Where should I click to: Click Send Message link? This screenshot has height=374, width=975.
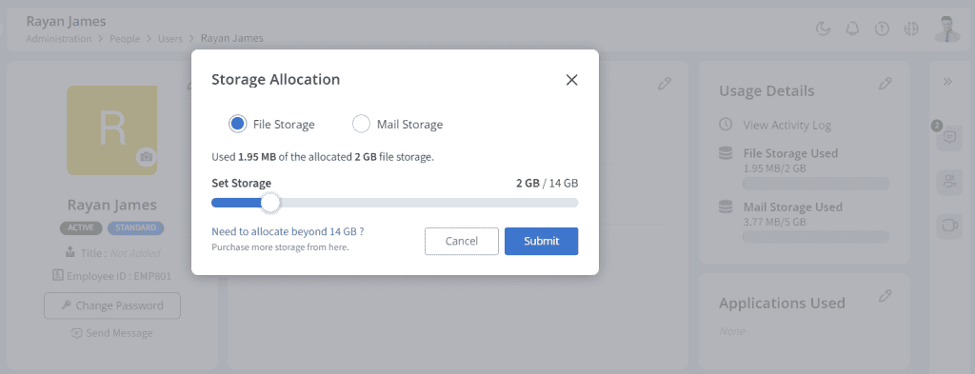(112, 333)
